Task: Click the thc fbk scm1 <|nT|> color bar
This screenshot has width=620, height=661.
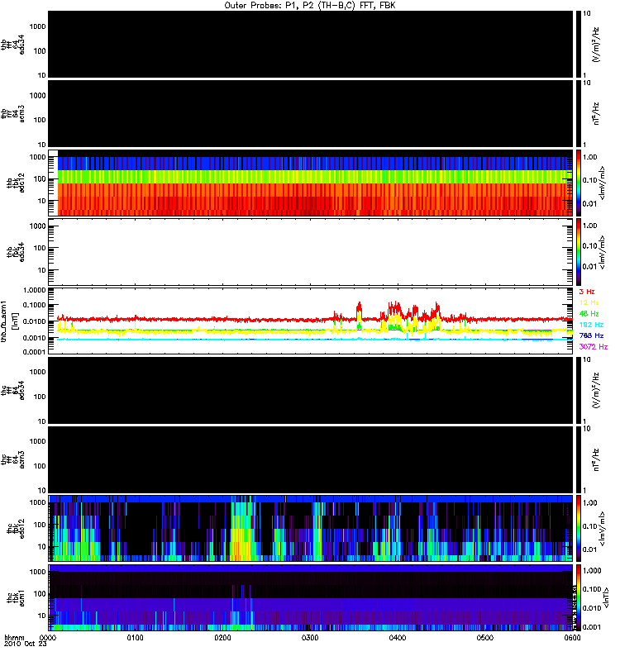Action: tap(579, 597)
